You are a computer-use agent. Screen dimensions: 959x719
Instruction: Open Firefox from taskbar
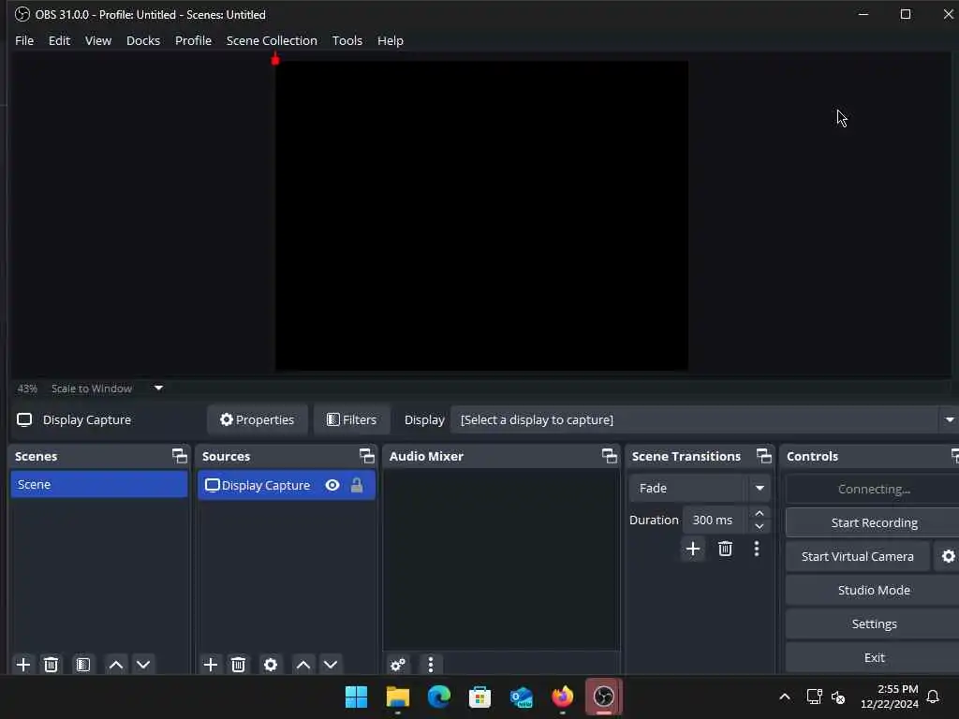[563, 697]
